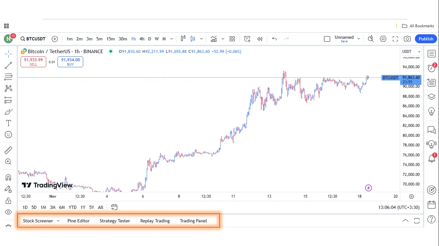The height and width of the screenshot is (246, 439).
Task: Show All date range
Action: [x=101, y=207]
